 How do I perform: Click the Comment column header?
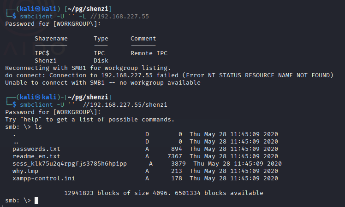(143, 39)
